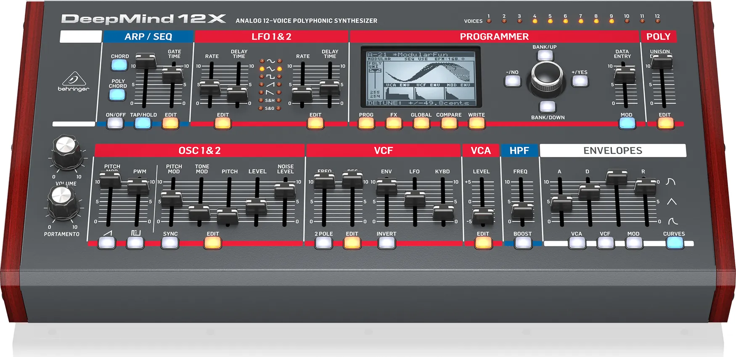Image resolution: width=736 pixels, height=357 pixels.
Task: Click the envelope sustain fader
Action: coord(617,177)
